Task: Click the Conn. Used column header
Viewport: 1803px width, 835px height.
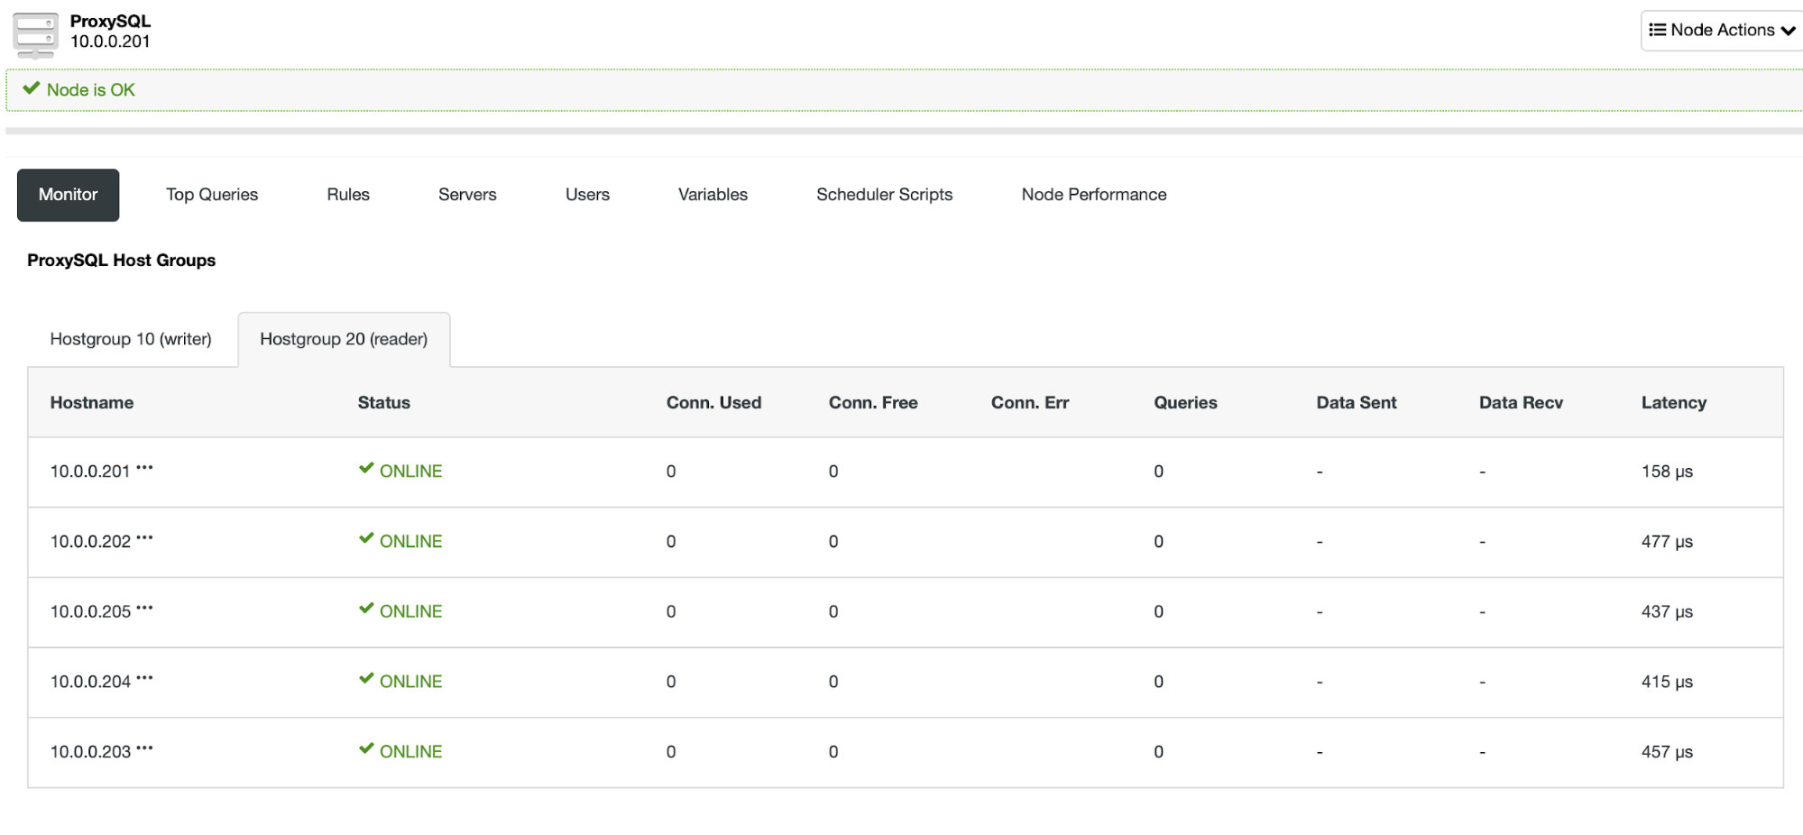Action: pos(713,403)
